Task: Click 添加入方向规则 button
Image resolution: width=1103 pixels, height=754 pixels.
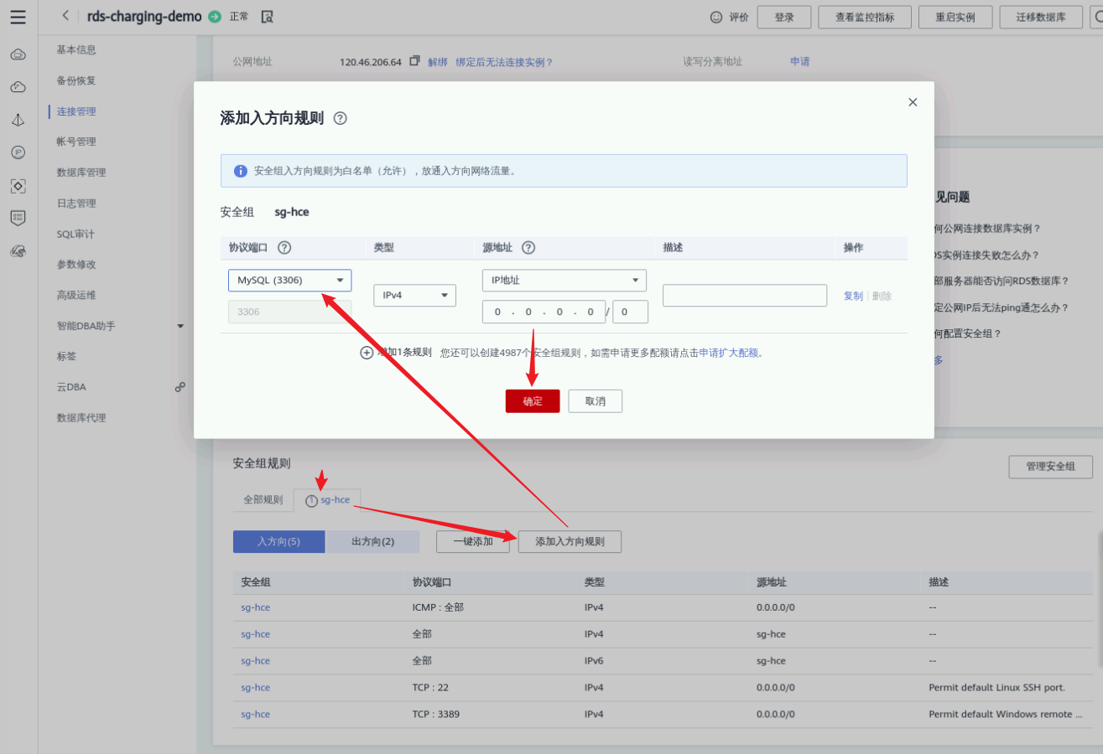Action: coord(570,542)
